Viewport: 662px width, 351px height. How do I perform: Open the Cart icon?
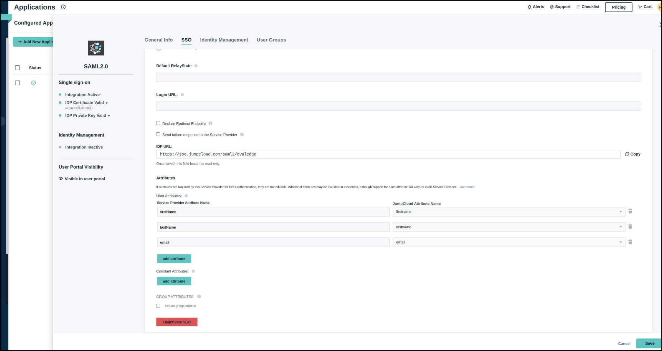(x=640, y=7)
